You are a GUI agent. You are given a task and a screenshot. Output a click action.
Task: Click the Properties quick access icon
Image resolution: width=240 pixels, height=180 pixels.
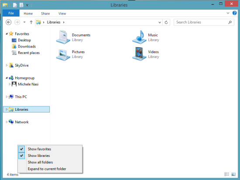tap(15, 5)
